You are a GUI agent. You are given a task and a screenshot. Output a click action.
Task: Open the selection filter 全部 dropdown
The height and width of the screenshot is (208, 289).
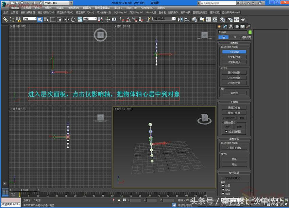(x=30, y=20)
